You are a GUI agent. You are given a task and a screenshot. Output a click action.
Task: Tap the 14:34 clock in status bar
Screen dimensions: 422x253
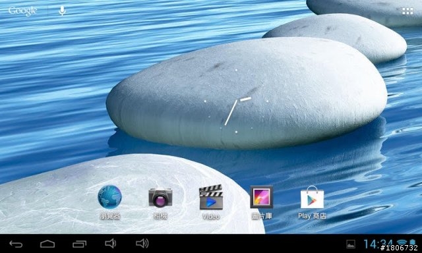pos(378,244)
